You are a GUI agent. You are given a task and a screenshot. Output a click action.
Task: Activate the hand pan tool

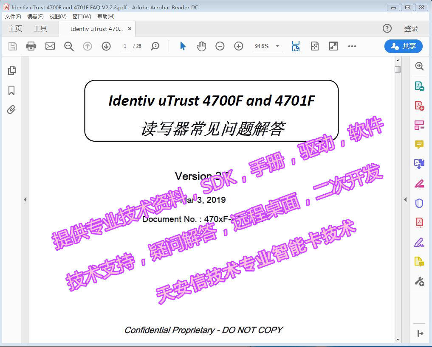coord(201,46)
